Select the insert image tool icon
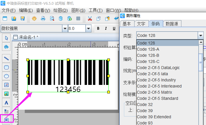Image resolution: width=206 pixels, height=125 pixels. (x=6, y=85)
